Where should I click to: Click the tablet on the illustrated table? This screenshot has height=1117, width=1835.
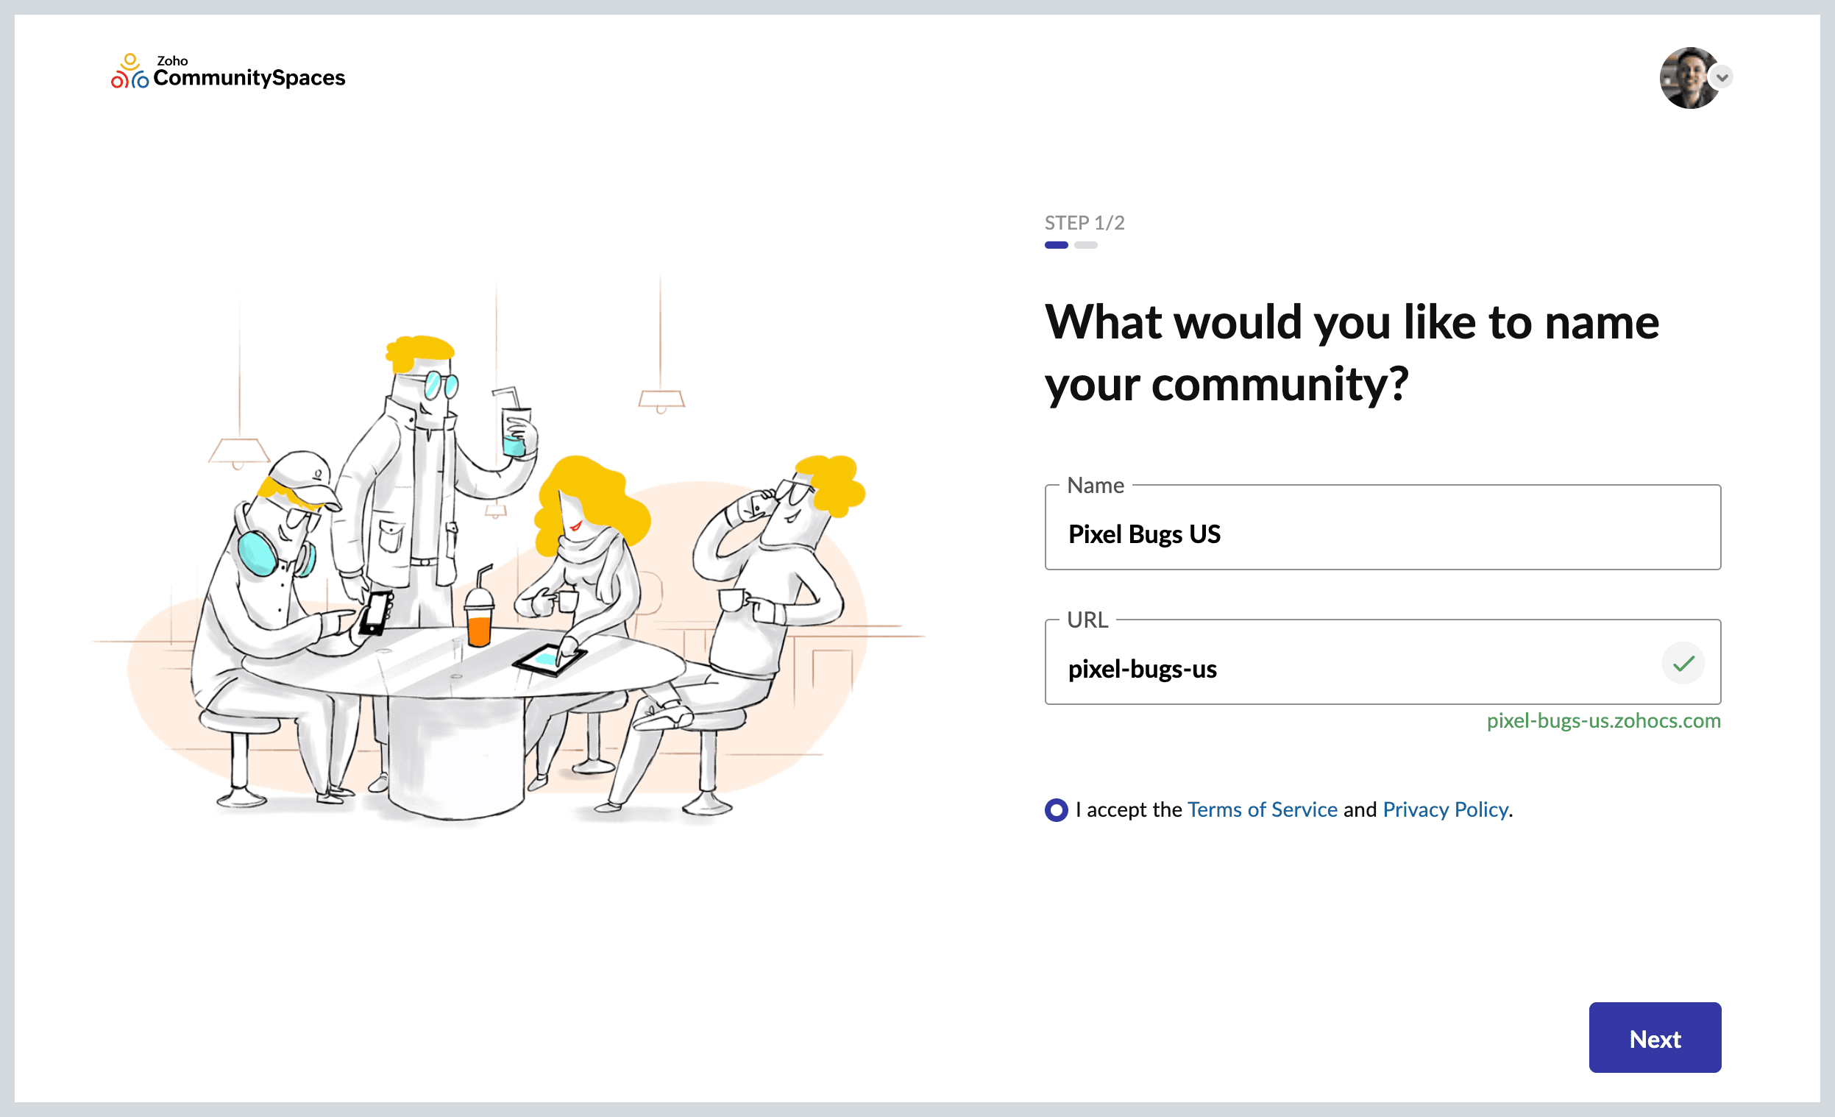click(x=550, y=659)
